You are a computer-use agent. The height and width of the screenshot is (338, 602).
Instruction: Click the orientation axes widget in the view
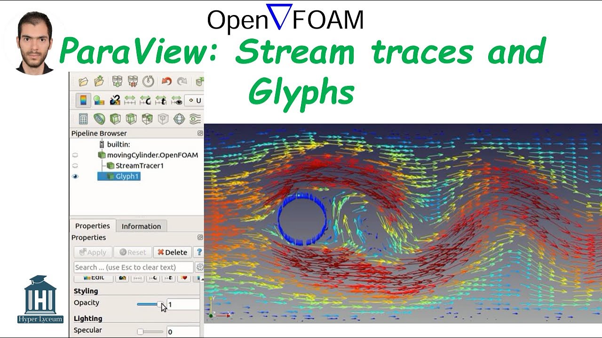[219, 307]
